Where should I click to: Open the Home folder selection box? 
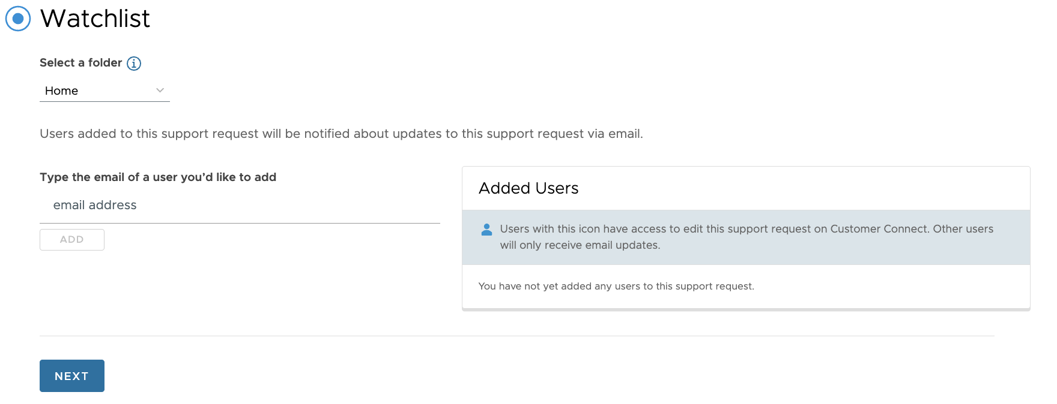coord(104,91)
